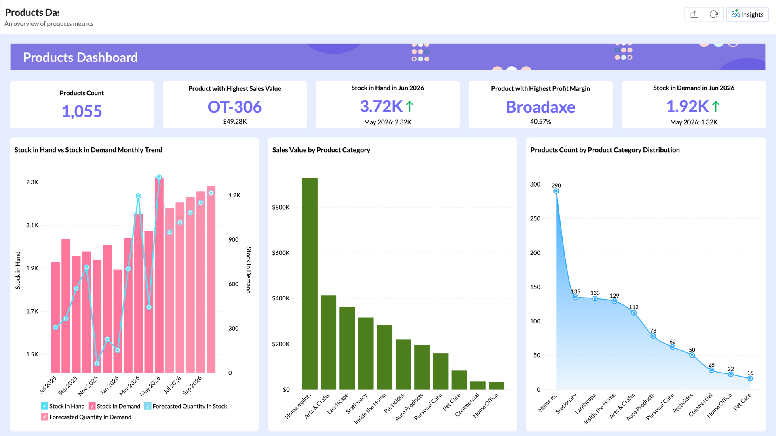Image resolution: width=776 pixels, height=436 pixels.
Task: Click the 1.92K Stock in Demand value
Action: [x=687, y=107]
